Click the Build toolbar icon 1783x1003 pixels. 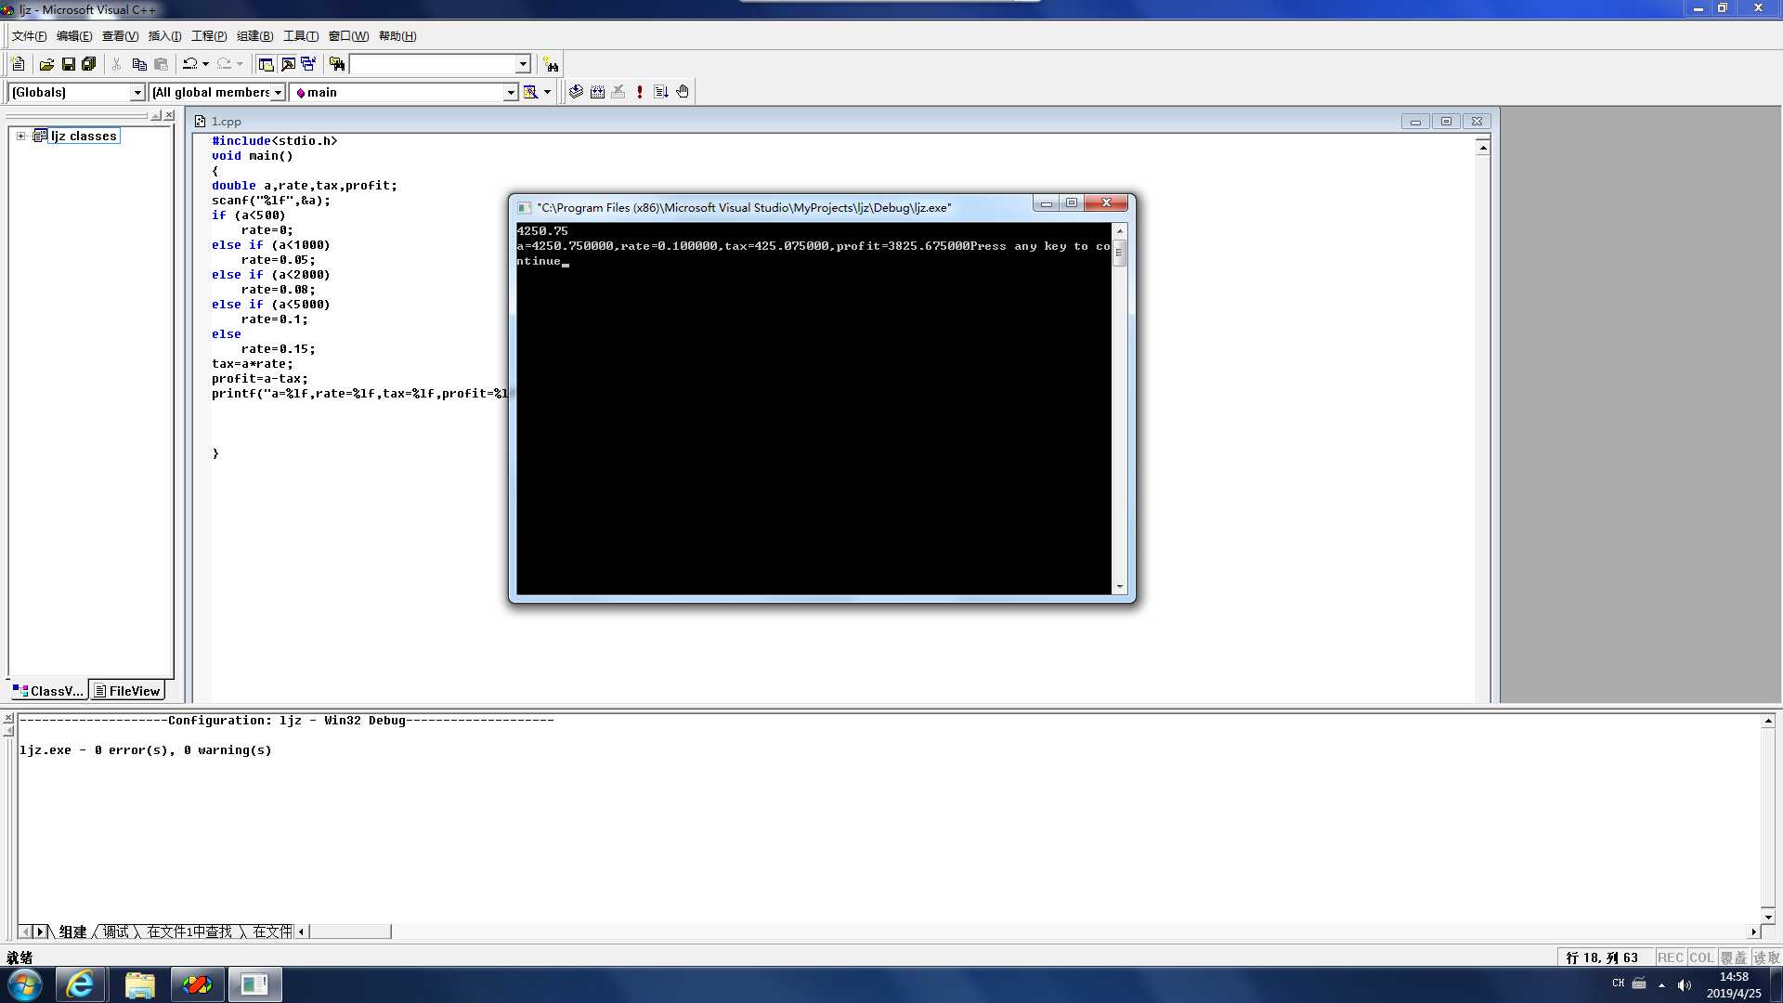click(597, 92)
